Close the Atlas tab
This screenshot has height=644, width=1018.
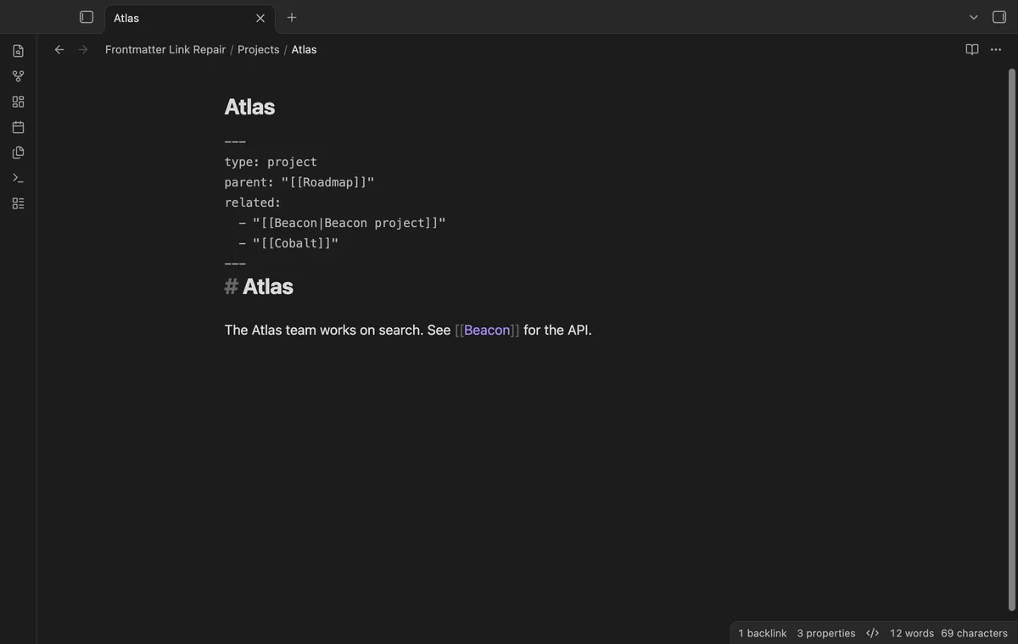[260, 18]
